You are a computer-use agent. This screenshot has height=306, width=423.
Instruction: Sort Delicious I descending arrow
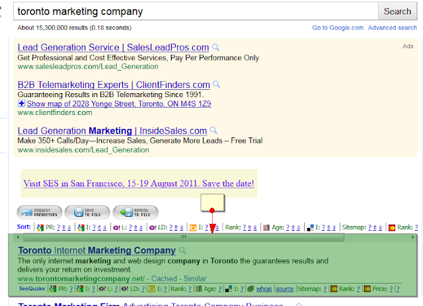(334, 227)
